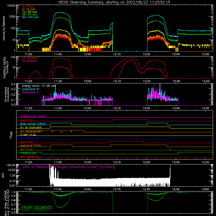Select the 12-25 keV legend label

[29, 12]
